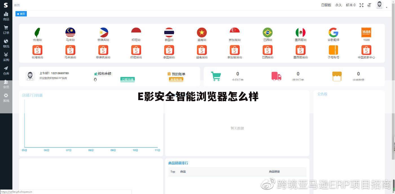The width and height of the screenshot is (395, 194).
Task: Click the 商品销量 column header
Action: [x=274, y=171]
